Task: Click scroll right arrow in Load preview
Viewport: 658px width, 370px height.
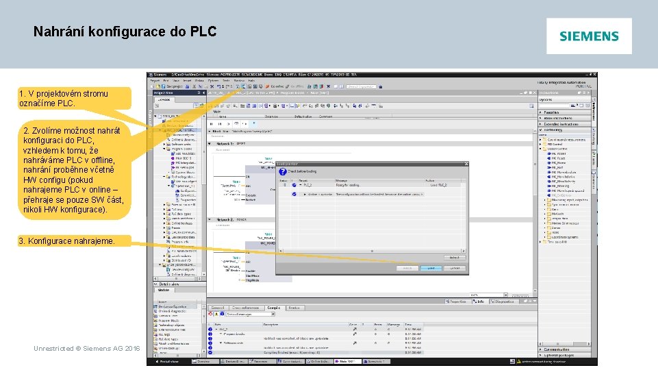Action: coord(464,251)
